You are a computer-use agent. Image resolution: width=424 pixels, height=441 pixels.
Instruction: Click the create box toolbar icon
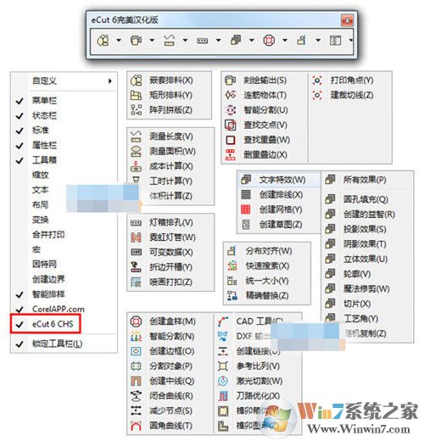tap(269, 41)
